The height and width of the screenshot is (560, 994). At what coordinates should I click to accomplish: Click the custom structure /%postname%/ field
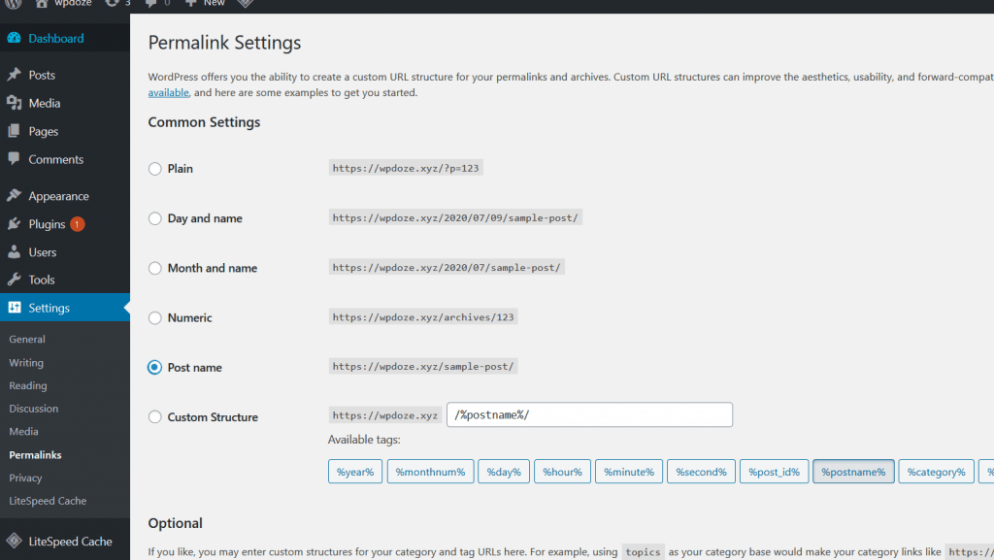[x=589, y=414]
